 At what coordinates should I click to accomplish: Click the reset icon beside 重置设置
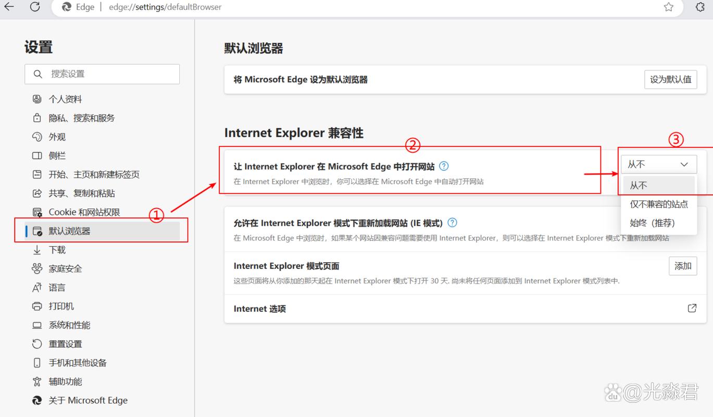pyautogui.click(x=37, y=344)
